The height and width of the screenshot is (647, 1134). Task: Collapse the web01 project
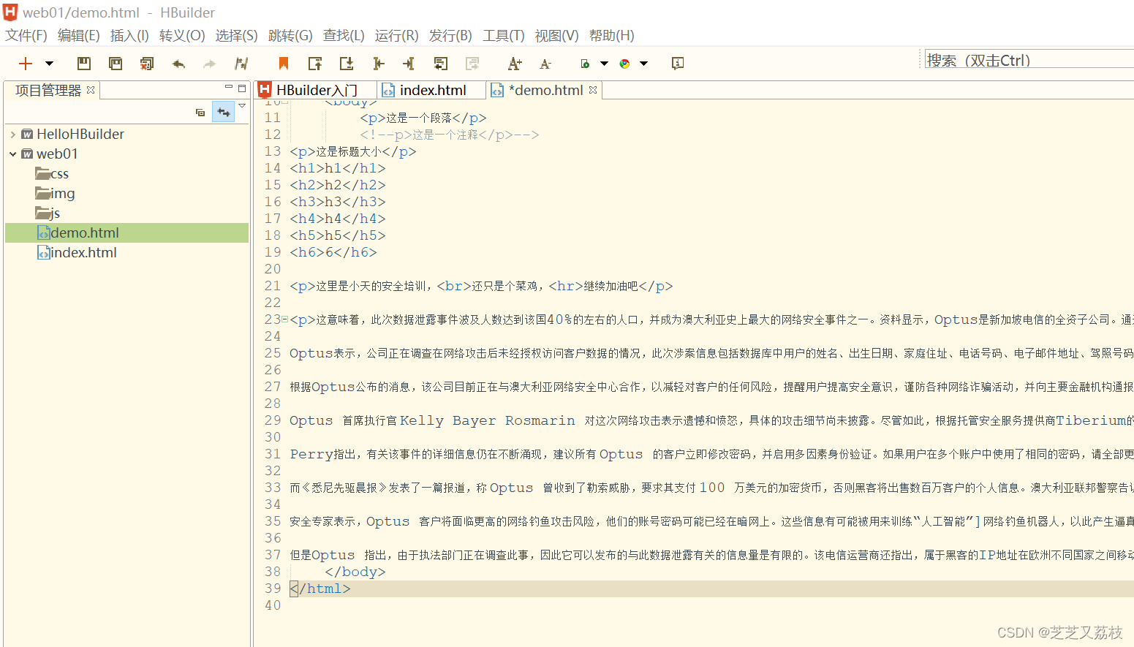tap(13, 154)
